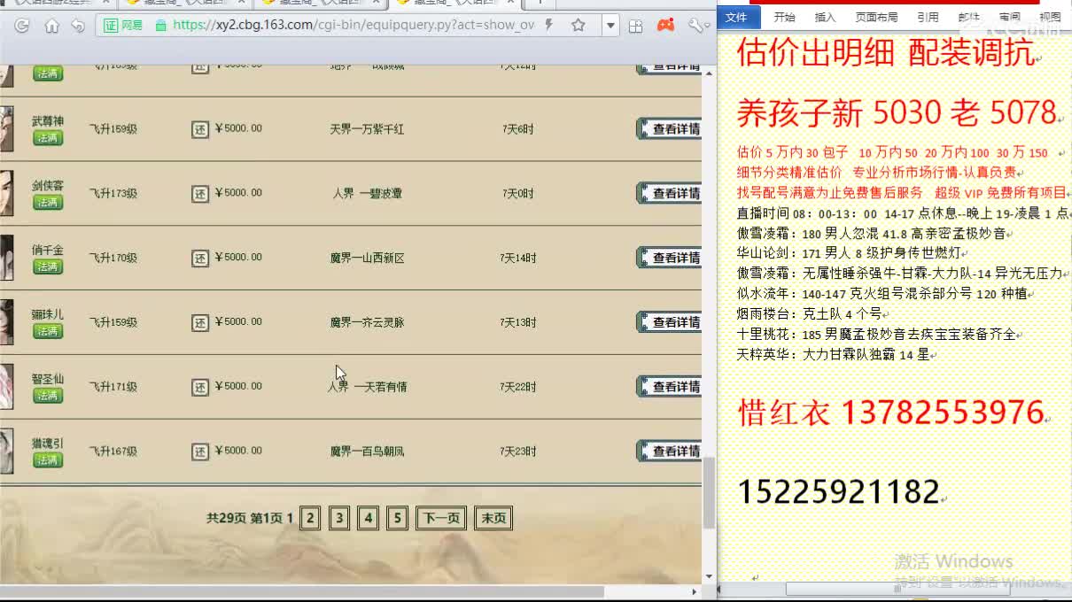Image resolution: width=1072 pixels, height=602 pixels.
Task: Go to results page 3
Action: [x=339, y=519]
